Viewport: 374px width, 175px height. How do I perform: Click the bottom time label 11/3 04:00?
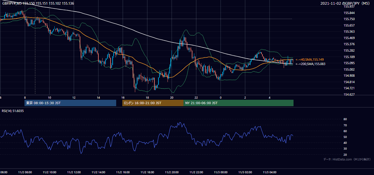270,172
